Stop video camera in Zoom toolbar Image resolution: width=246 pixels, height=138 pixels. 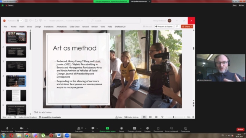click(22, 128)
